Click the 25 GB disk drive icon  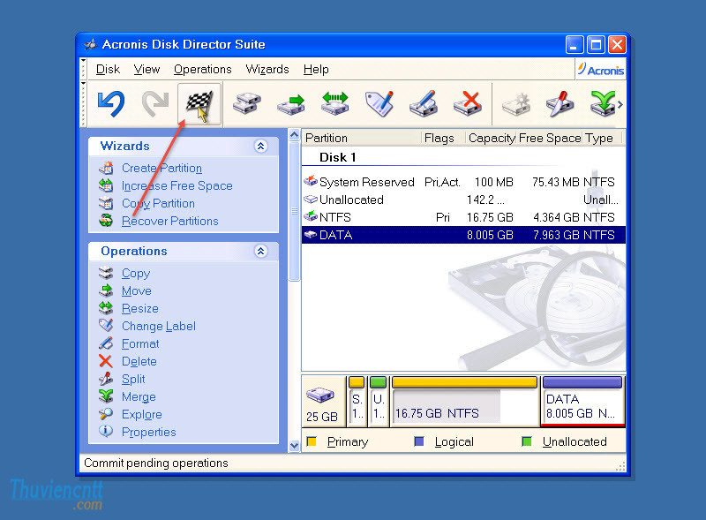[x=320, y=395]
